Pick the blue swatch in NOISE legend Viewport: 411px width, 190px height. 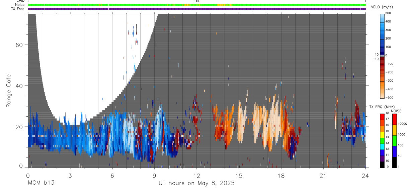394,151
